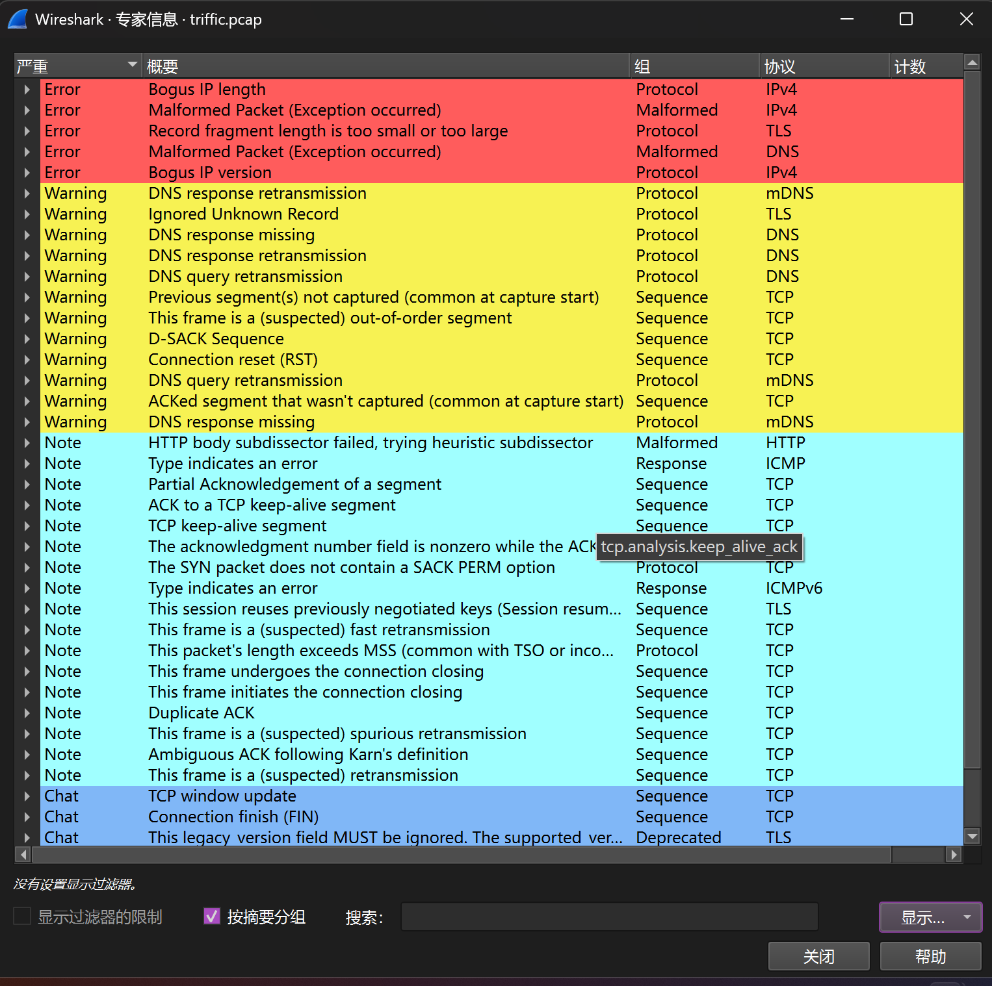Image resolution: width=992 pixels, height=986 pixels.
Task: Click the 帮助 help button
Action: point(930,956)
